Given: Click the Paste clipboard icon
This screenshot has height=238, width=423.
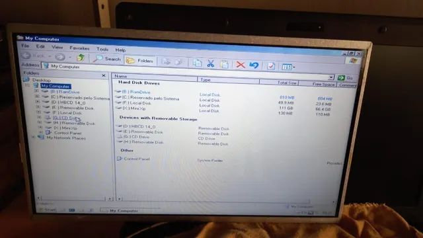Looking at the screenshot, I should [x=225, y=64].
